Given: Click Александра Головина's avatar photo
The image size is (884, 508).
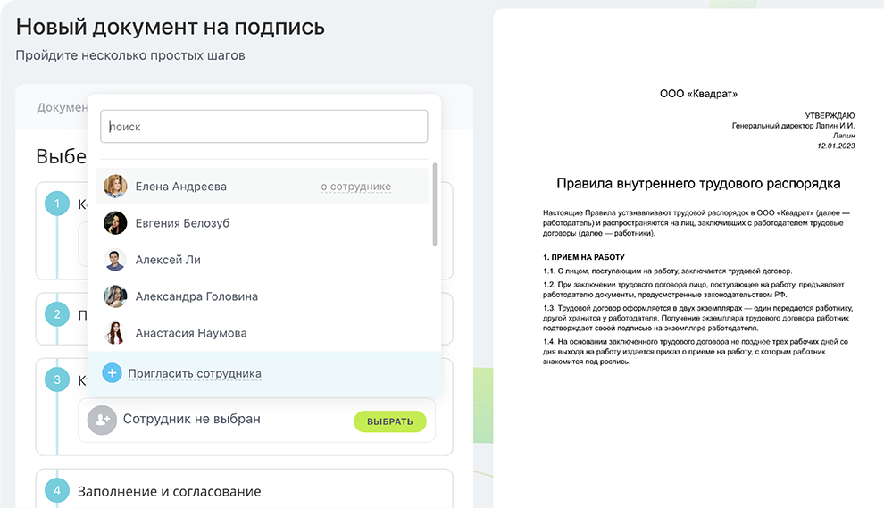Looking at the screenshot, I should point(115,296).
